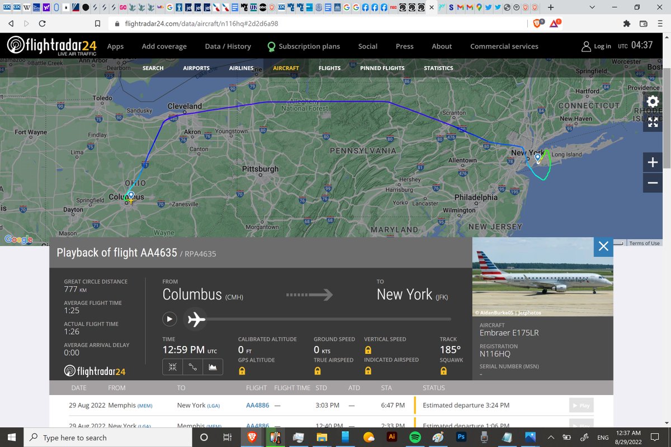Open the map settings gear

pos(653,102)
